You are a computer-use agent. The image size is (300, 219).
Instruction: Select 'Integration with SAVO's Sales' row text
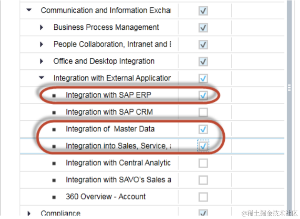[x=118, y=180]
